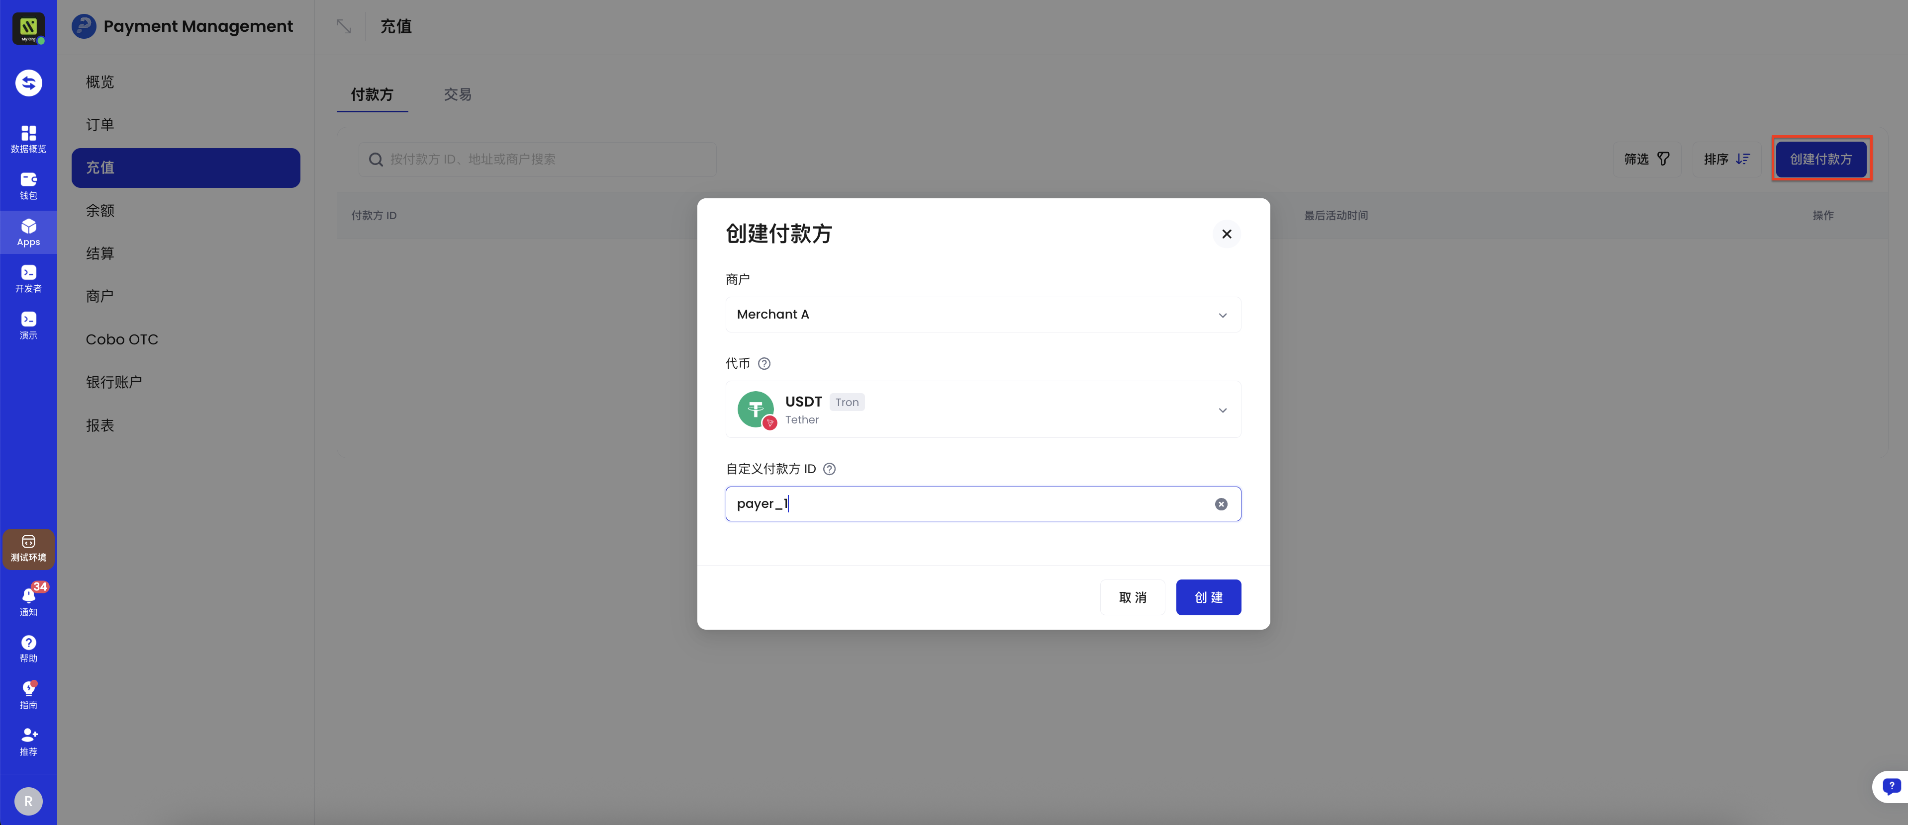Open the 钱包 wallet sidebar icon
Image resolution: width=1908 pixels, height=825 pixels.
pyautogui.click(x=28, y=185)
